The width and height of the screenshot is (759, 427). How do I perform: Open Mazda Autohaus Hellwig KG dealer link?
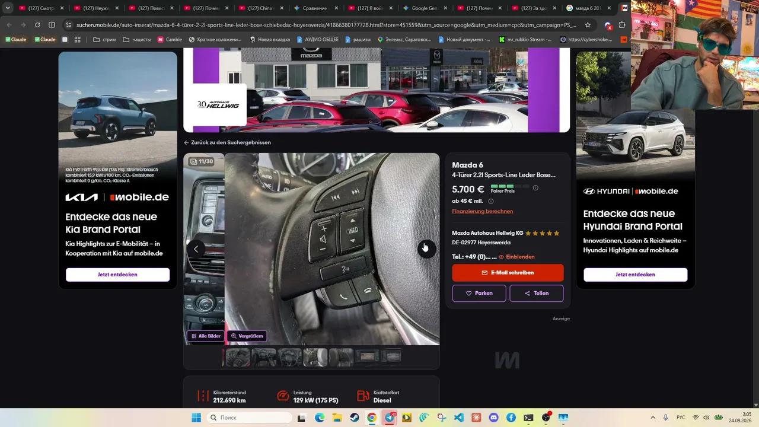point(487,233)
